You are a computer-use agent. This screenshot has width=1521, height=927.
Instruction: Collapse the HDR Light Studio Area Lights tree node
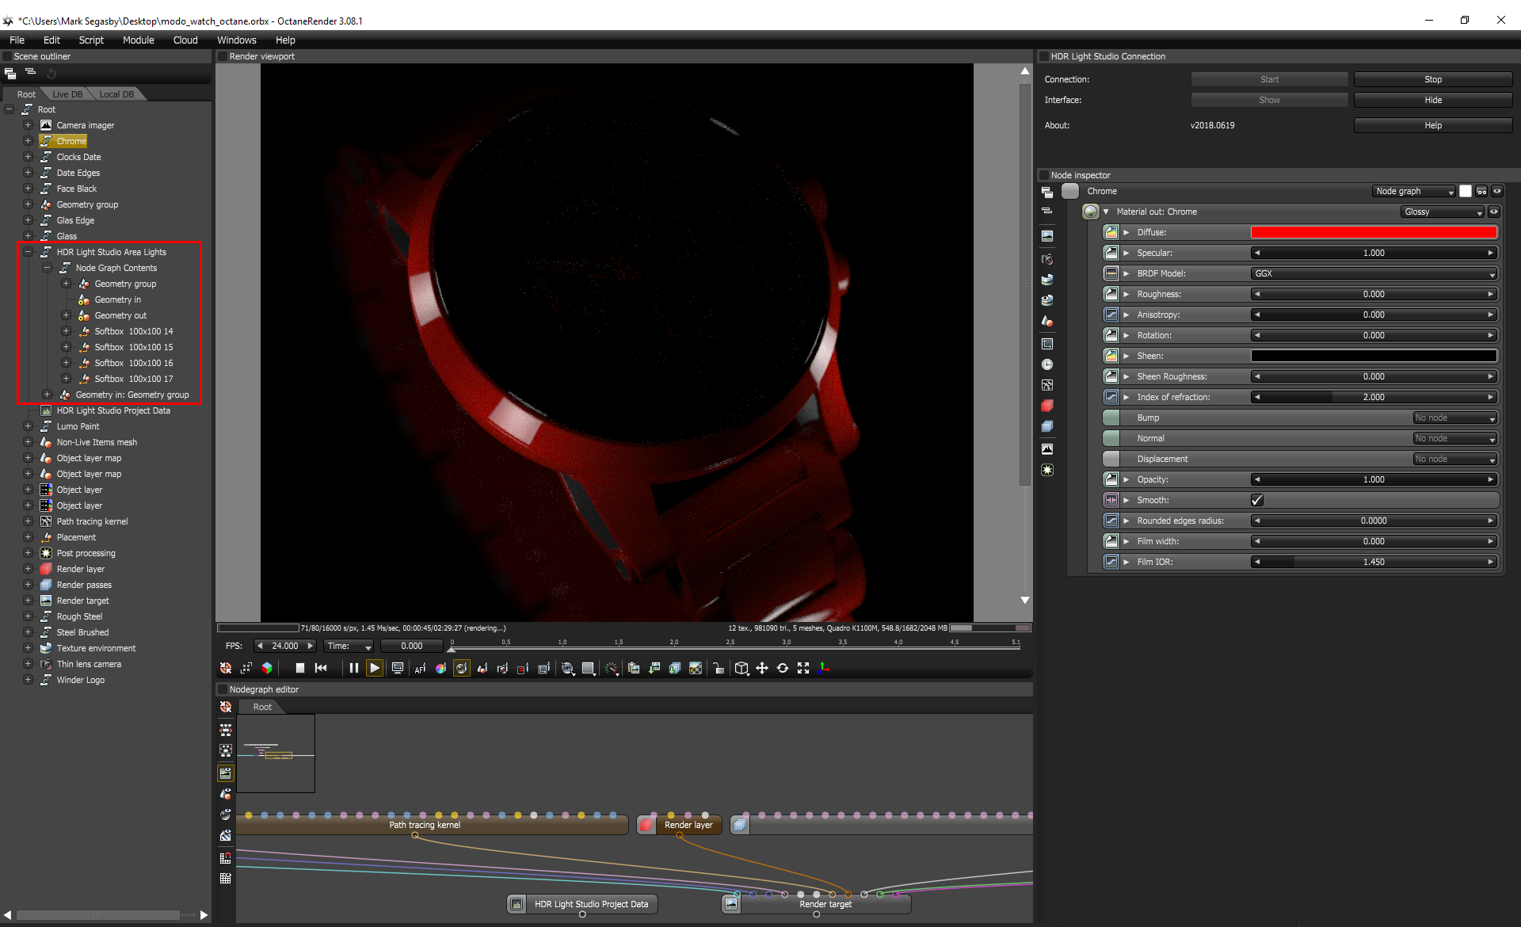[x=28, y=252]
